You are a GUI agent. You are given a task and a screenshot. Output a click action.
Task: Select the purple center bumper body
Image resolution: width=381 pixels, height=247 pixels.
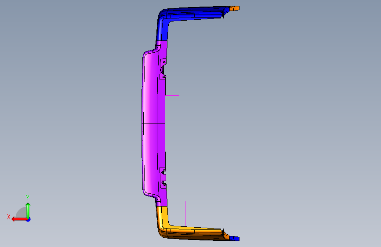154,124
